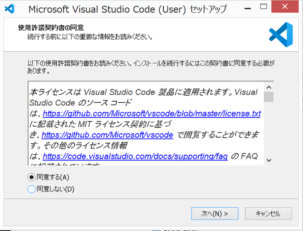Open the github.com/Microsoft/vscode link

107,135
